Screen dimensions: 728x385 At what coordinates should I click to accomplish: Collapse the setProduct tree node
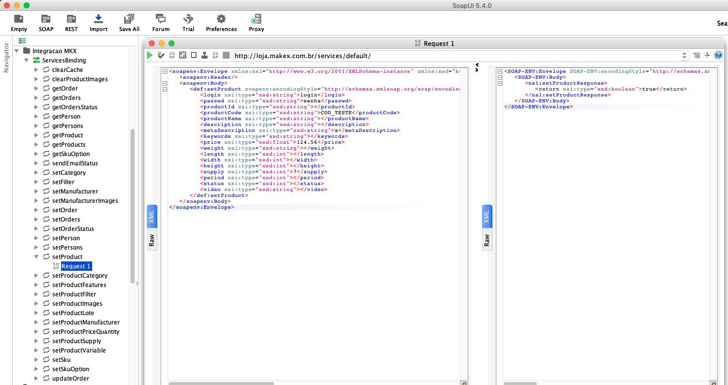point(36,257)
